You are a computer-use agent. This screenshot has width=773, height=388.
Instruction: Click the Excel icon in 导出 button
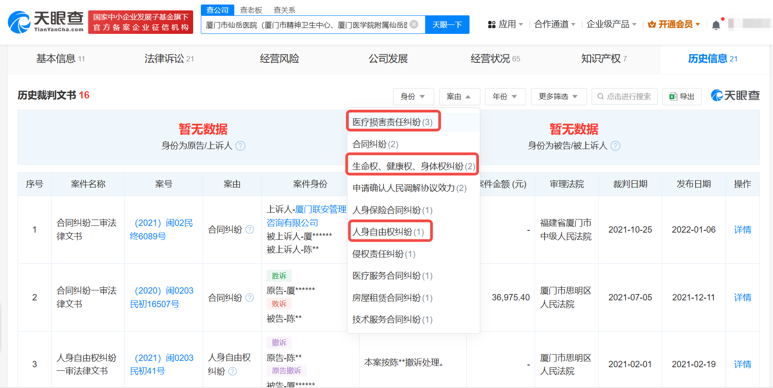[x=673, y=97]
